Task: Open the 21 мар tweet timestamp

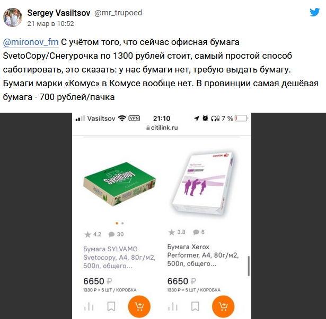Action: click(50, 24)
